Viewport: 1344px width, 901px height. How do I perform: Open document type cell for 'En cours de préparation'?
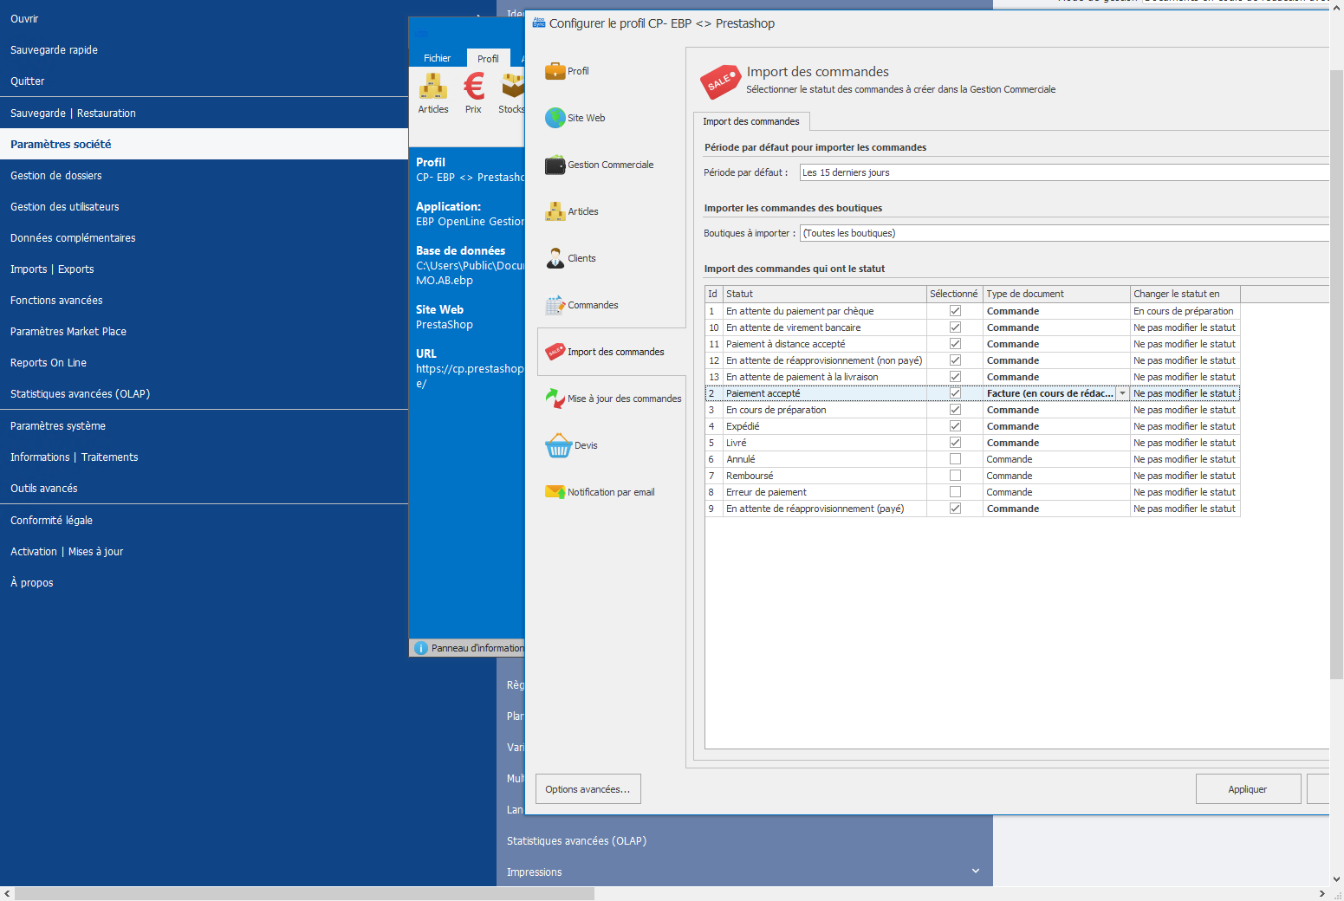pyautogui.click(x=1056, y=410)
